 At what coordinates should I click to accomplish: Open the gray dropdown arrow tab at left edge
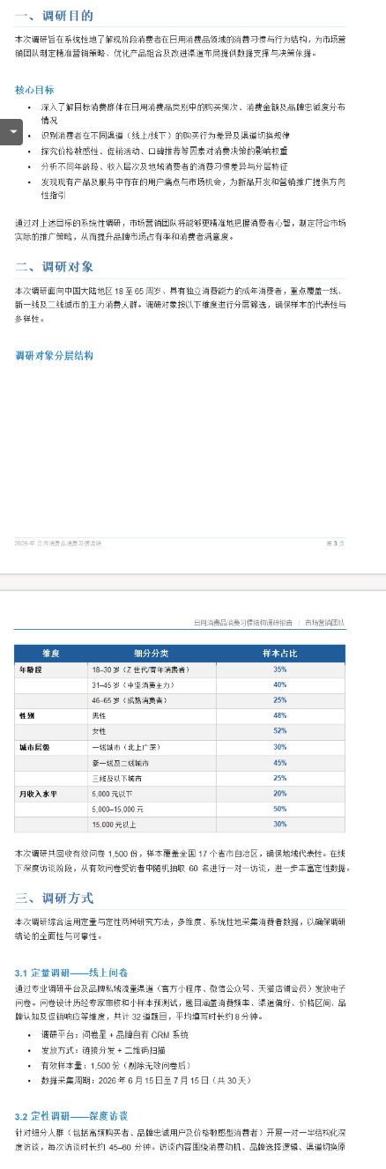pos(11,132)
